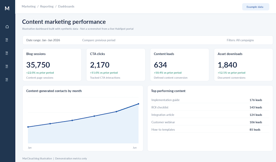Select the Content page sessions caption
The width and height of the screenshot is (276, 162).
pos(40,78)
